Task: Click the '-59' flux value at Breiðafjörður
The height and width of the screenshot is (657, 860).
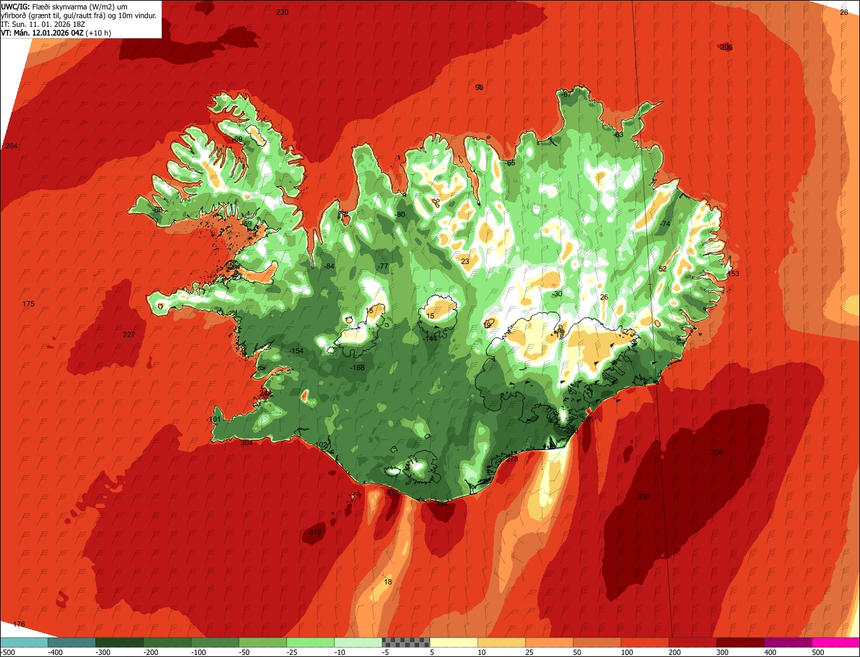Action: click(x=247, y=224)
